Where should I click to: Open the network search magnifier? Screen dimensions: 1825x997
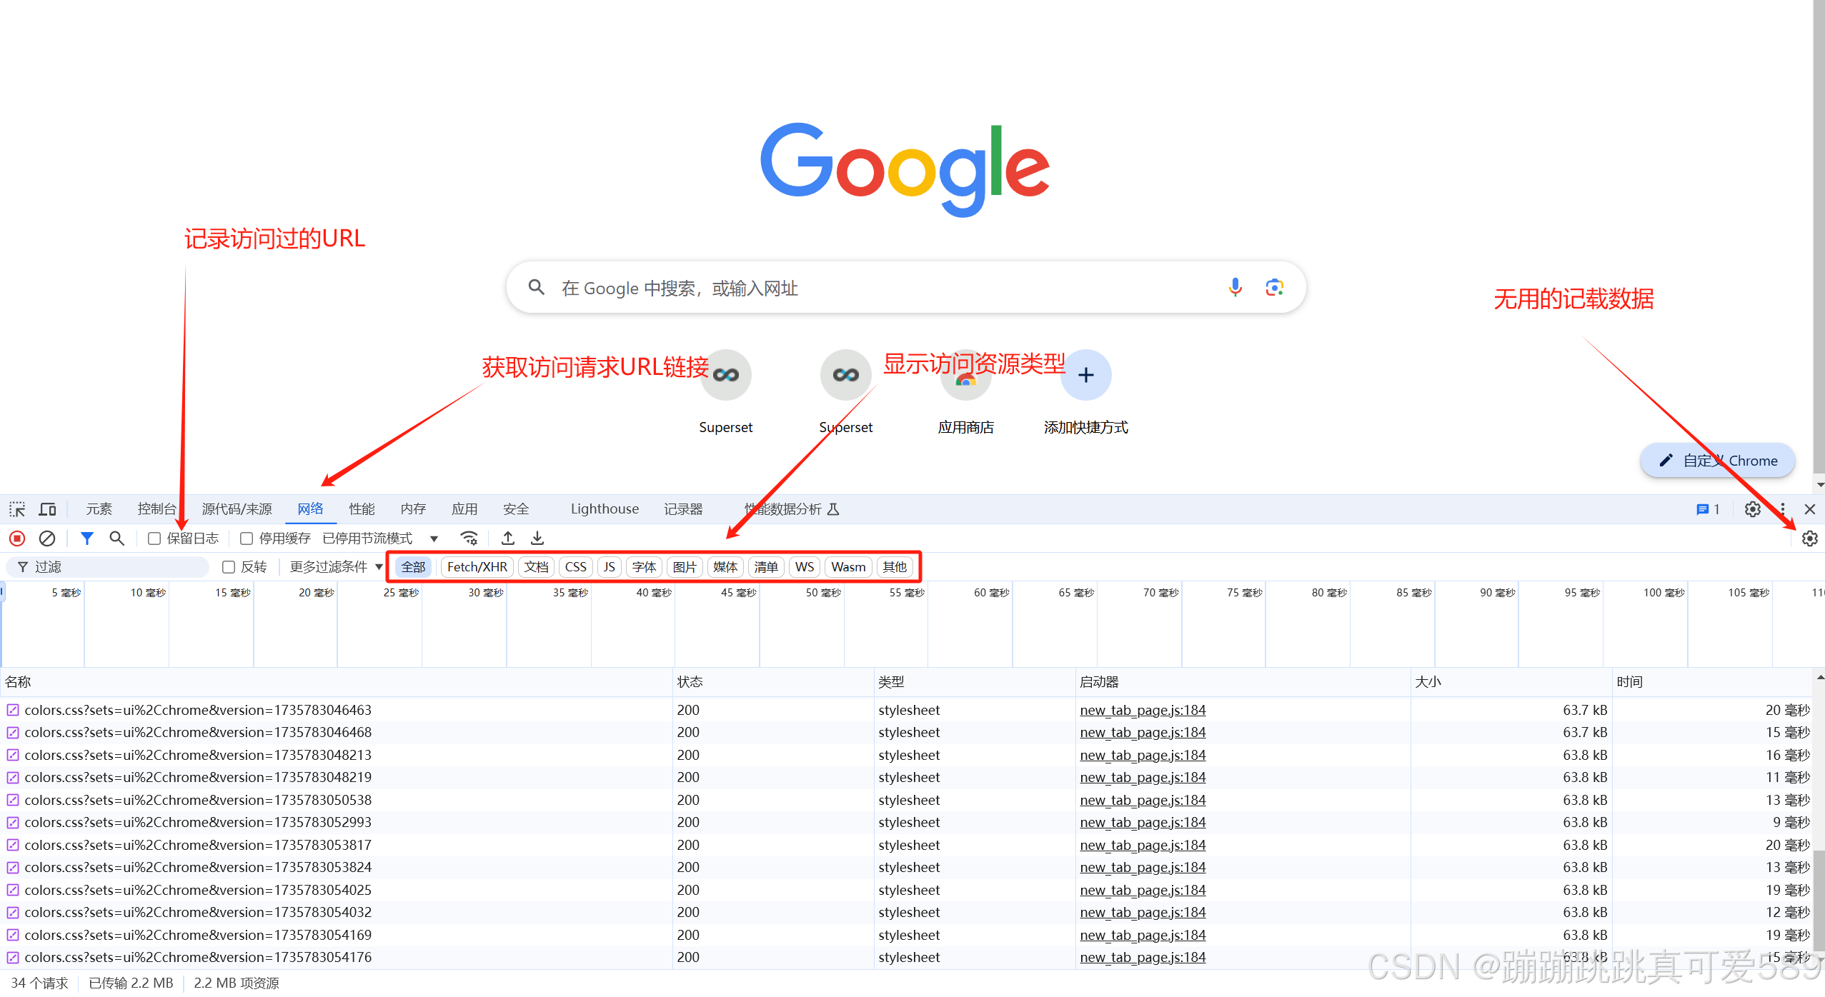pos(116,538)
